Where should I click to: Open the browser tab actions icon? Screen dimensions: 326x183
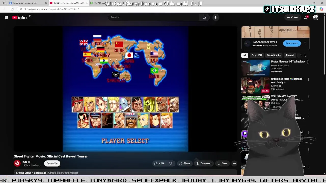pyautogui.click(x=4, y=3)
